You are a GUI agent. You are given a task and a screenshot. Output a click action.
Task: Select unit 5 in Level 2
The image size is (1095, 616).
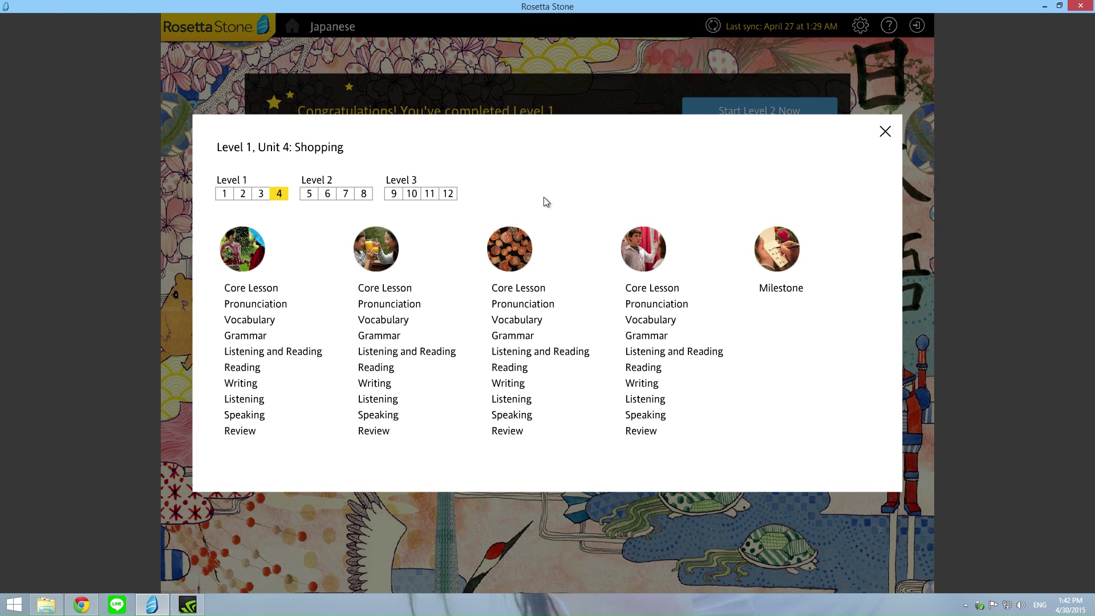309,194
